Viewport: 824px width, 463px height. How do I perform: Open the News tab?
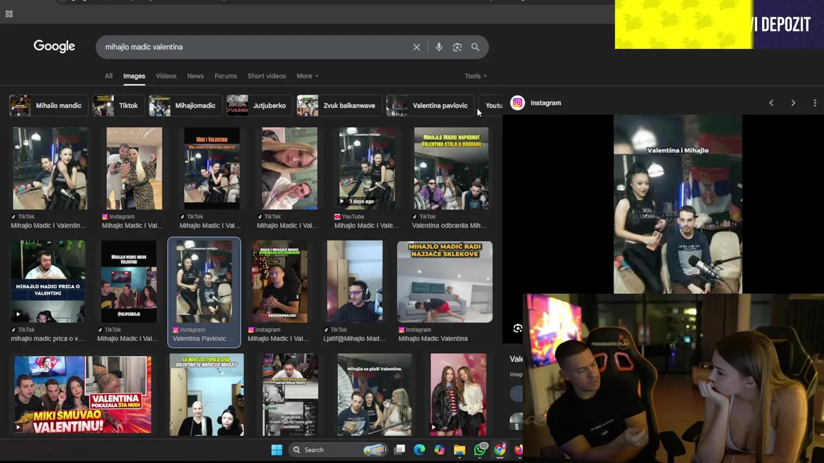[195, 76]
